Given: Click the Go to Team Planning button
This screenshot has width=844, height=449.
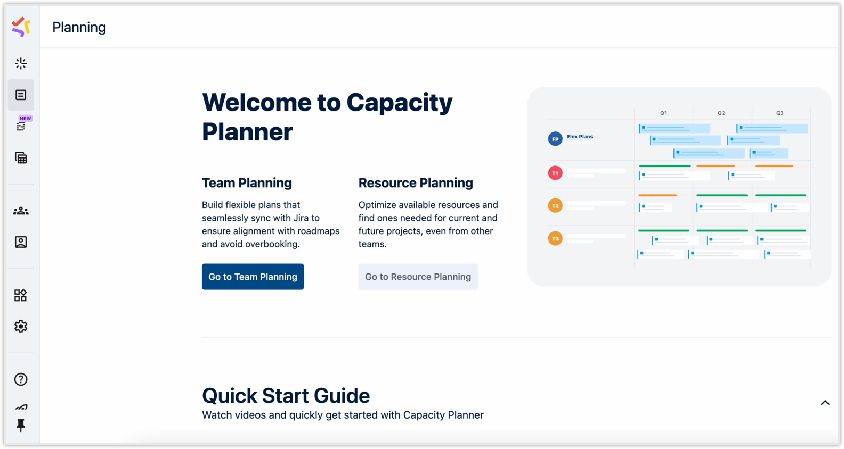Looking at the screenshot, I should (x=253, y=277).
